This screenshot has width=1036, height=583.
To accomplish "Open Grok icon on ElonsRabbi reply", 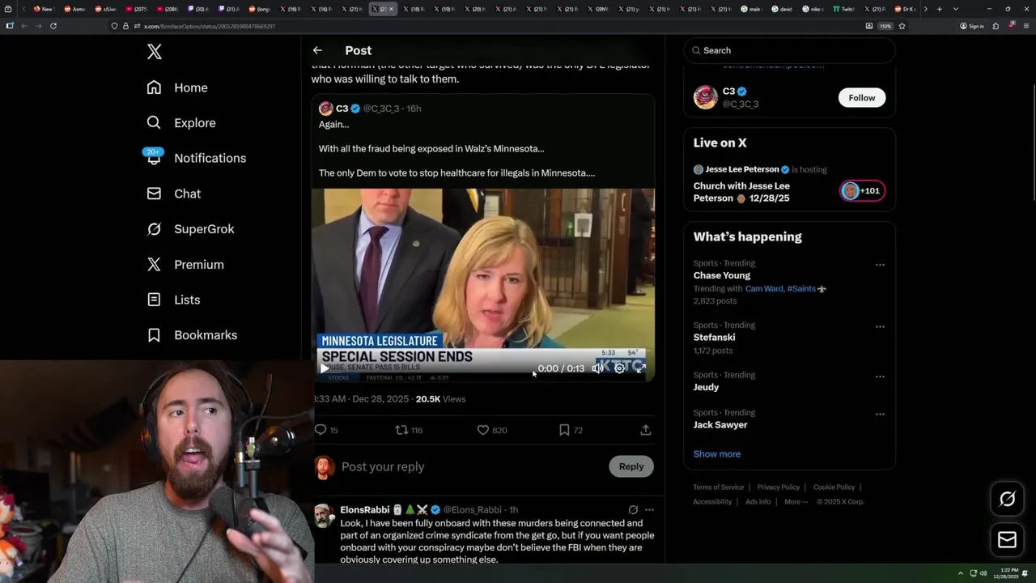I will [633, 510].
